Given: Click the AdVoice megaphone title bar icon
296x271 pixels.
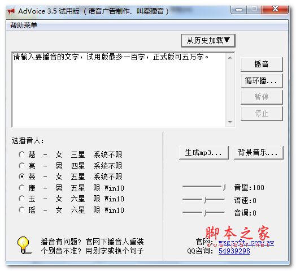Looking at the screenshot, I should tap(11, 11).
